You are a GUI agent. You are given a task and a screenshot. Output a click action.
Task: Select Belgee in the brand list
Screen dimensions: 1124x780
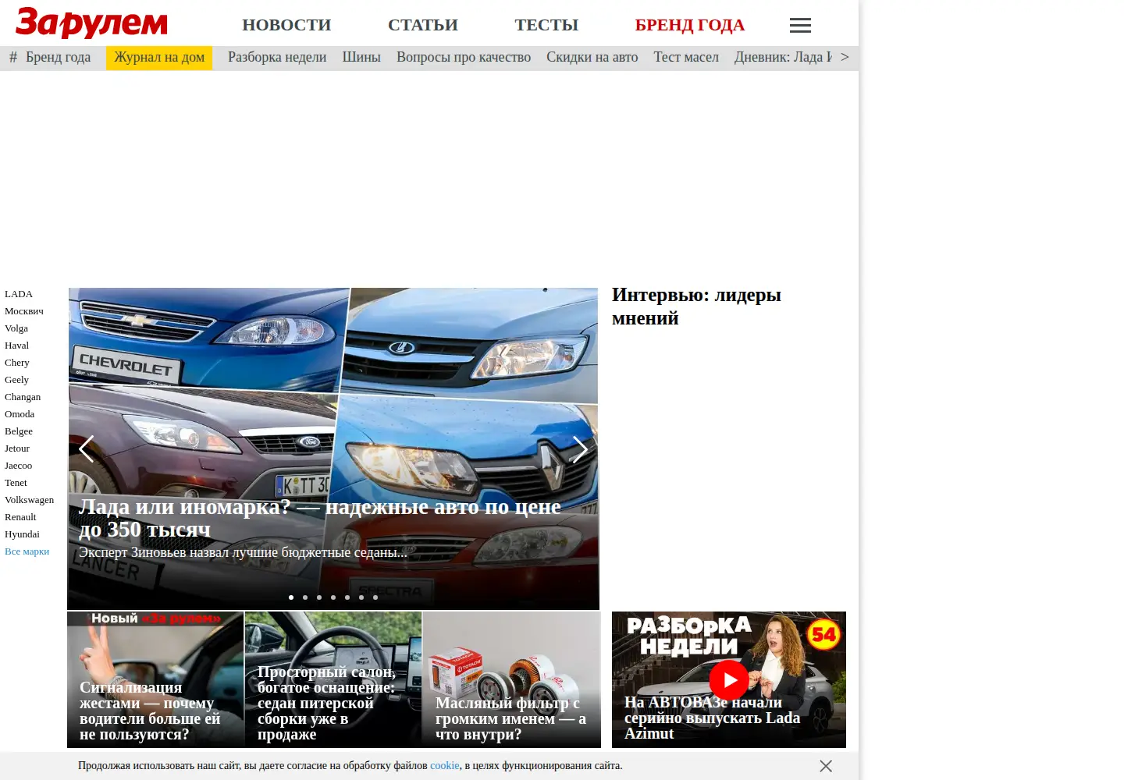click(x=19, y=431)
